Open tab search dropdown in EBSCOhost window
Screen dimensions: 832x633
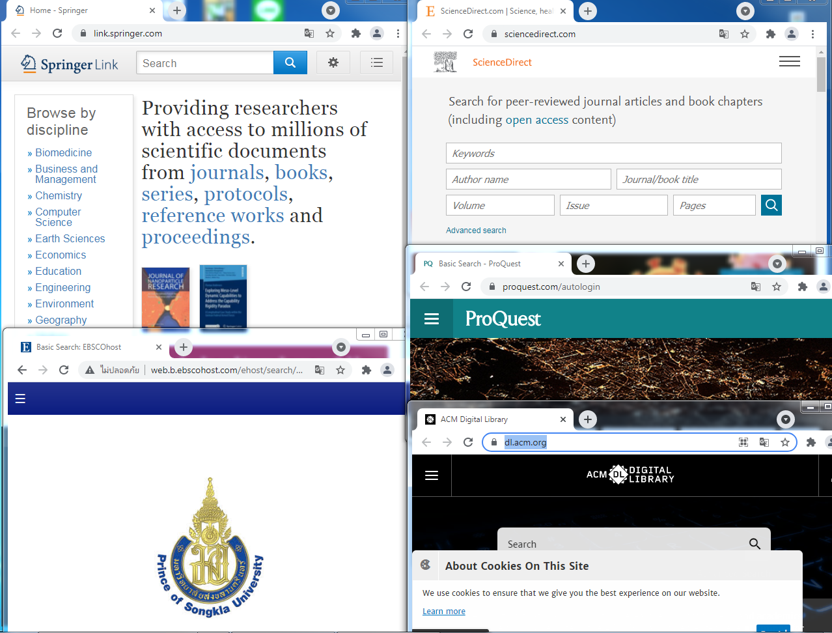tap(341, 347)
